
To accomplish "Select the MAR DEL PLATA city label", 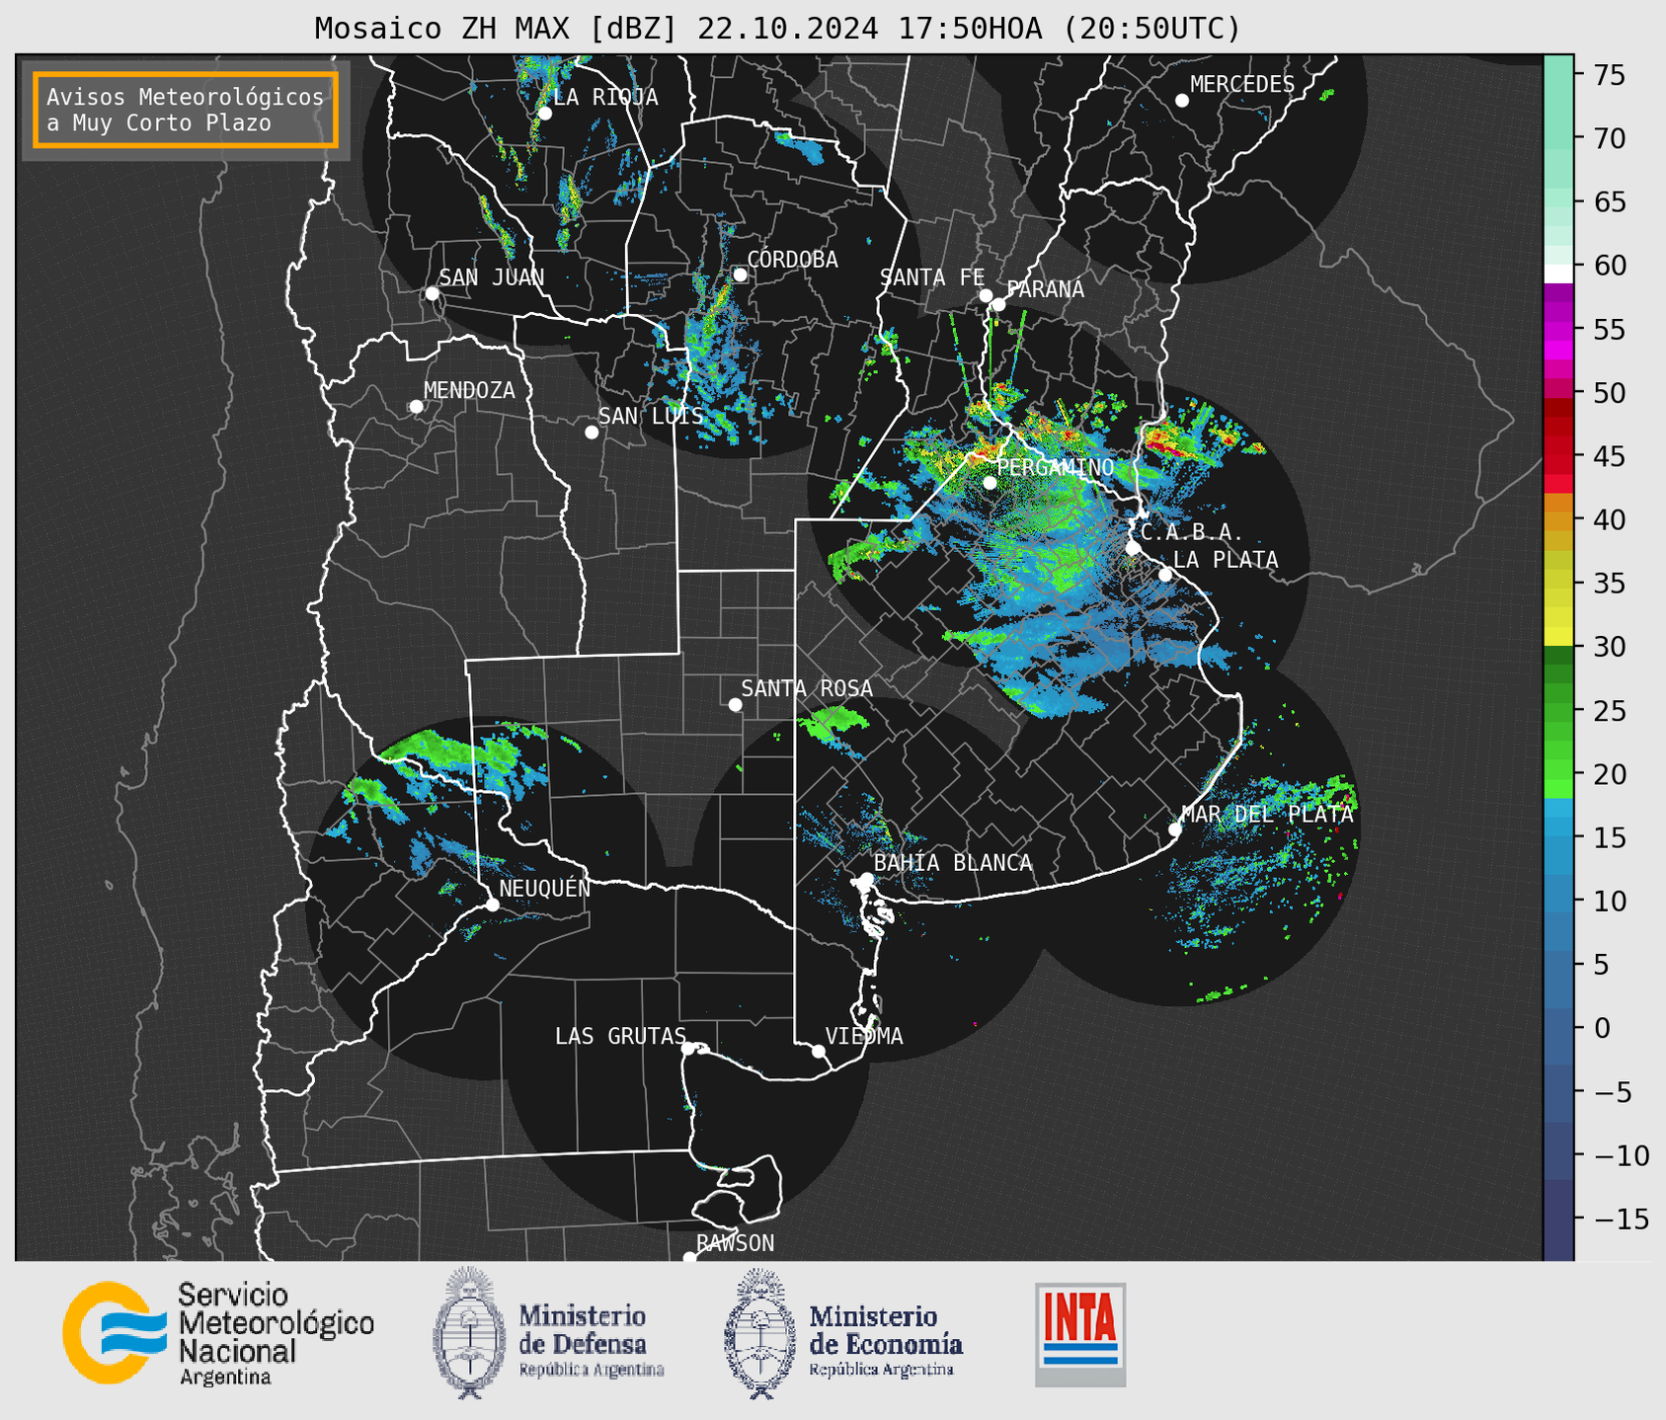I will (1268, 815).
